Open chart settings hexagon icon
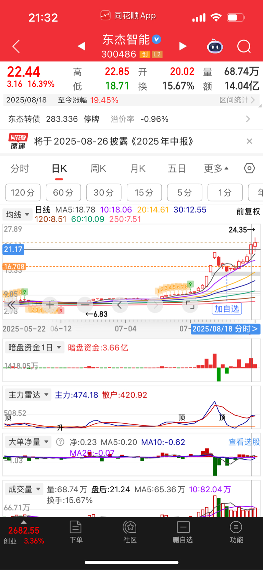This screenshot has height=570, width=263. tap(249, 168)
